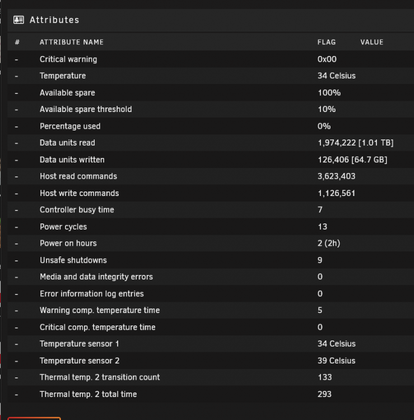Select Warning comp. temperature time row
The image size is (414, 420).
211,310
